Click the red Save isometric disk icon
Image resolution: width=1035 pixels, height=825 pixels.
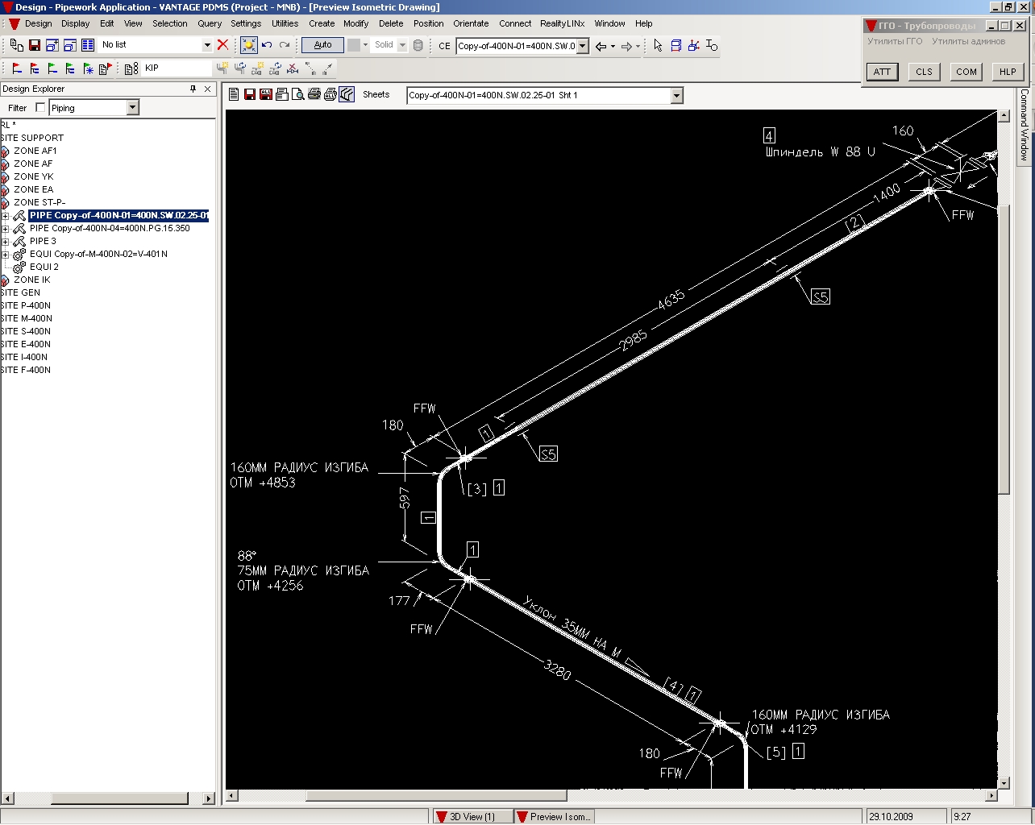point(250,94)
